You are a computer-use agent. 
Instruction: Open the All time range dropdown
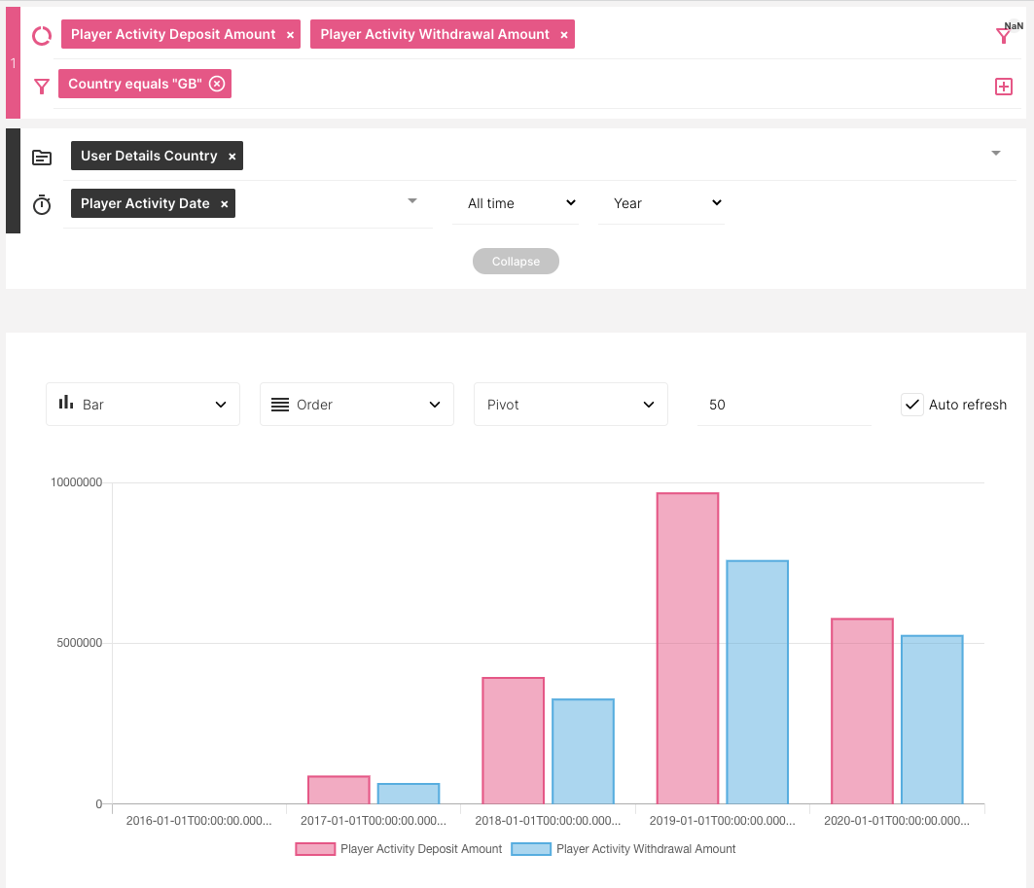(515, 203)
